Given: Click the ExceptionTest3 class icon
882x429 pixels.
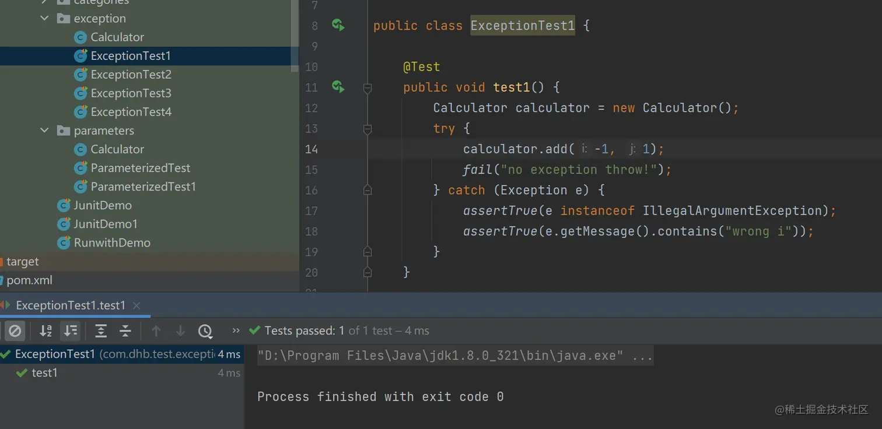Looking at the screenshot, I should pos(80,93).
